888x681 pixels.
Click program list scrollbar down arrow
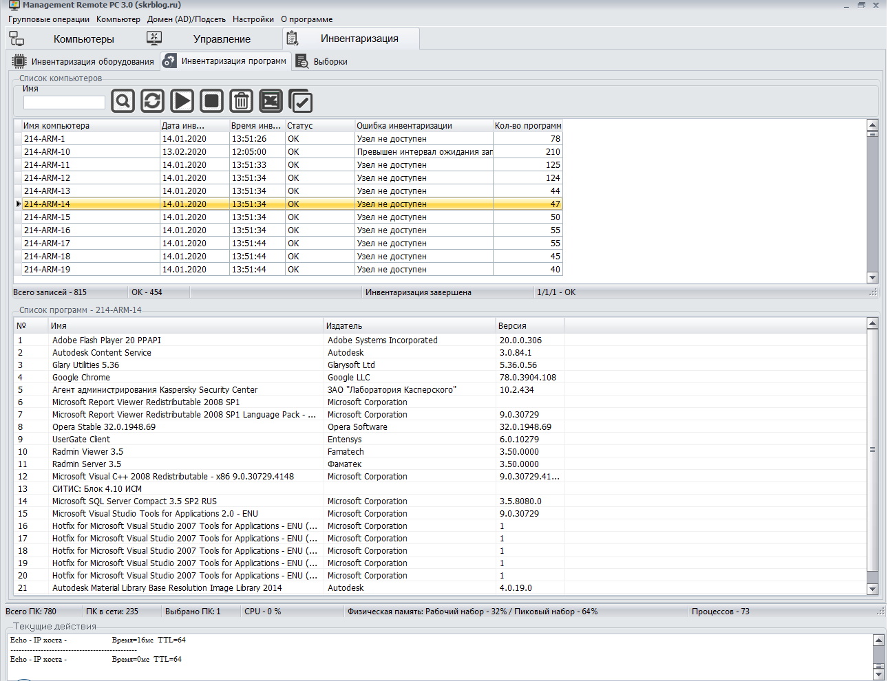872,589
